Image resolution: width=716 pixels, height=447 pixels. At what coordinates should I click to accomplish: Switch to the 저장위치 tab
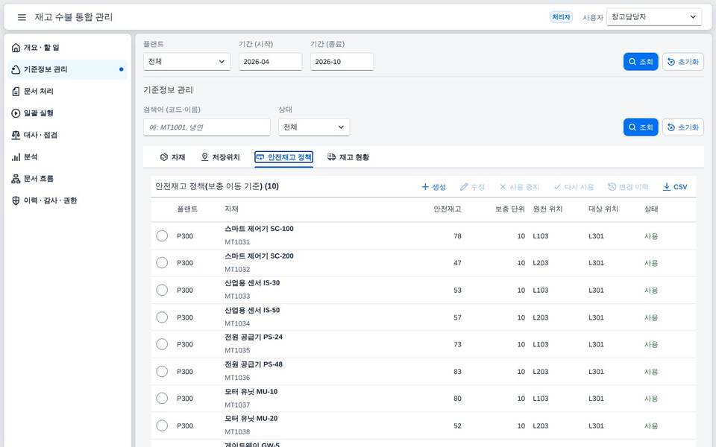click(x=221, y=157)
